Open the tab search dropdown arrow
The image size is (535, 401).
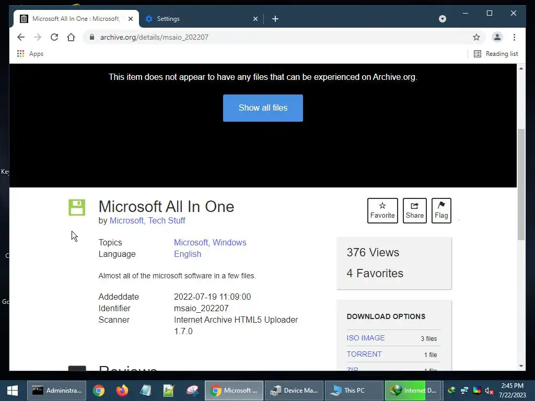click(442, 19)
